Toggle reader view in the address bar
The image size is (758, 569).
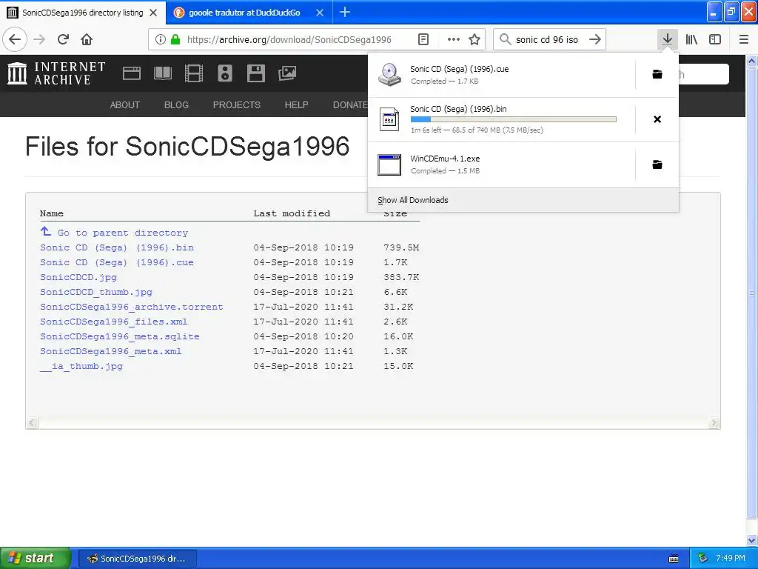423,39
